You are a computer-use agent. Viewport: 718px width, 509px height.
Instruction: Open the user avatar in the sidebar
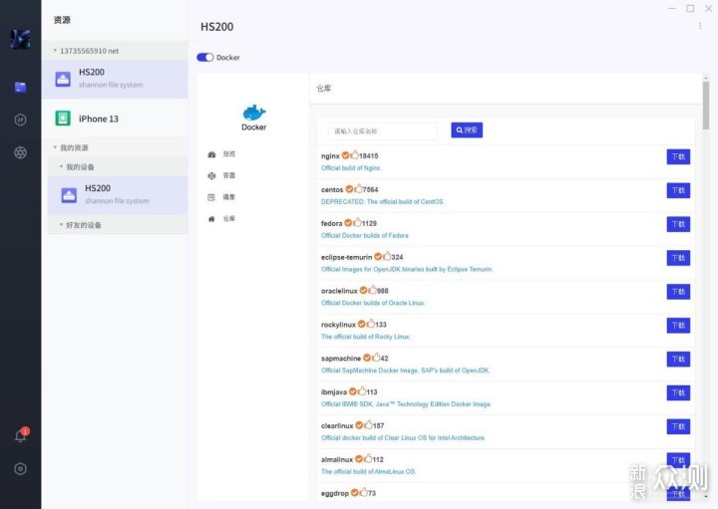[x=21, y=39]
